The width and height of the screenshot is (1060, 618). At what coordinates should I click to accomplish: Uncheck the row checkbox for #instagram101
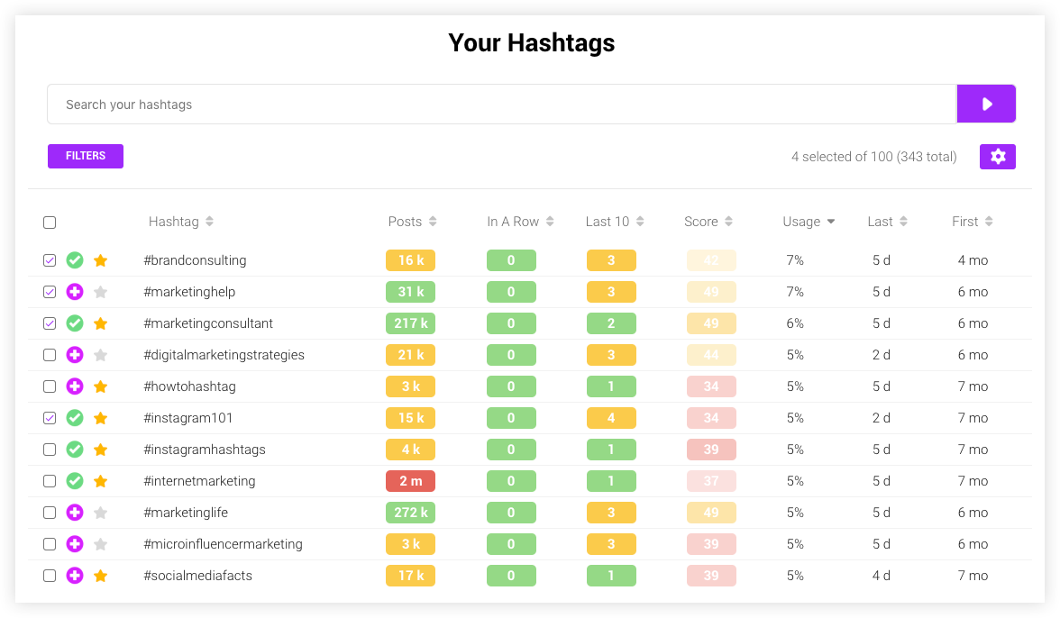(50, 417)
